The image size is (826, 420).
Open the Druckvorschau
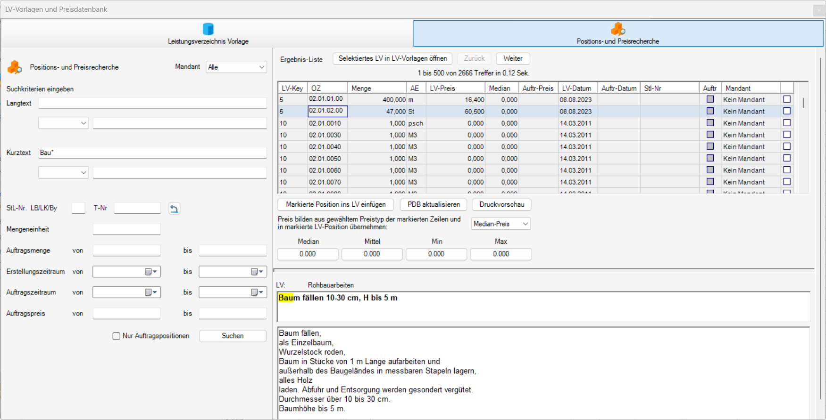tap(501, 205)
